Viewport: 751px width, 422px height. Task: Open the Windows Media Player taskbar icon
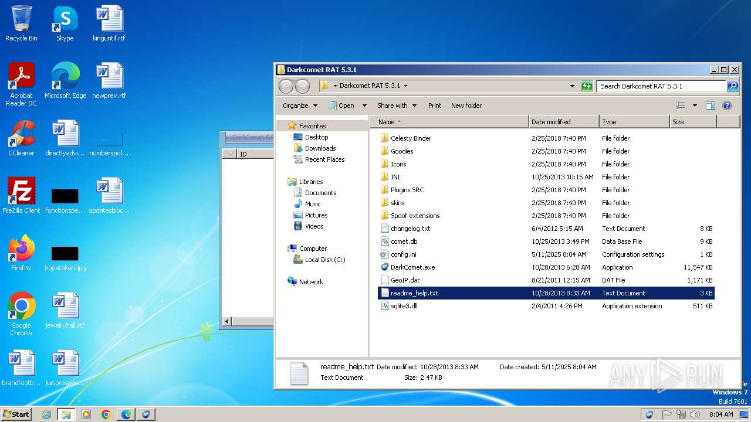pos(86,414)
